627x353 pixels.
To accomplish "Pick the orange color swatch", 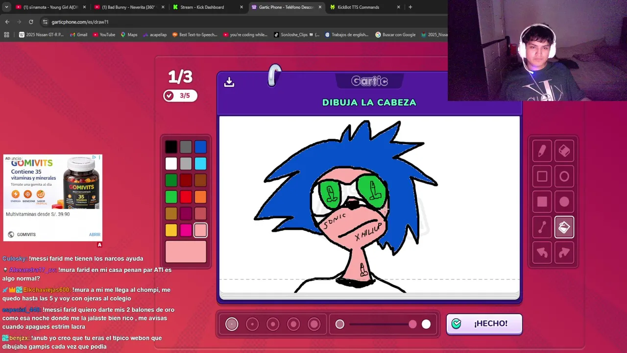I will [200, 197].
